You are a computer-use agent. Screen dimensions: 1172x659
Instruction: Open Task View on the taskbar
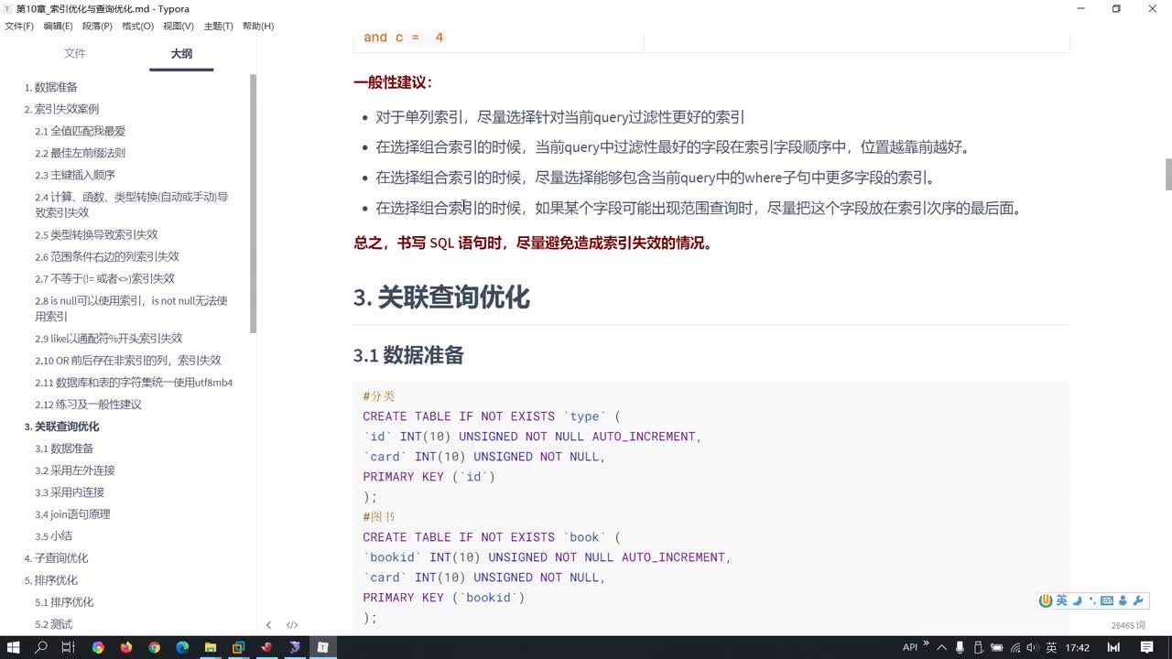(x=69, y=647)
